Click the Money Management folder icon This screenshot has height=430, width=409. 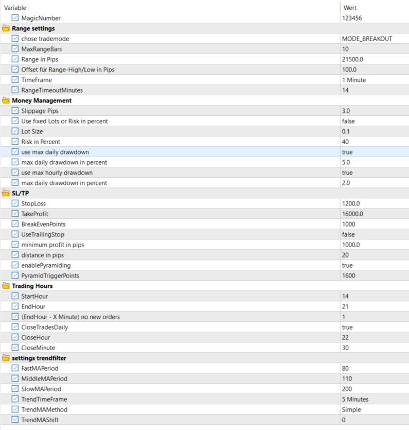tap(6, 100)
